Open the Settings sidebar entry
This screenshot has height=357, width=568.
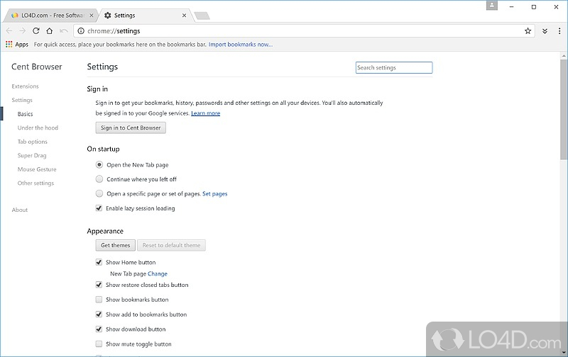22,100
